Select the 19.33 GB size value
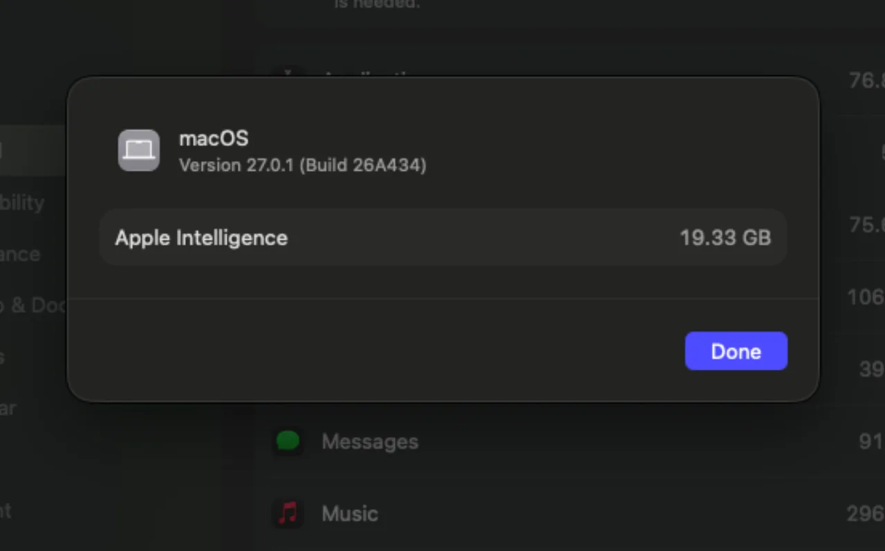Image resolution: width=885 pixels, height=551 pixels. (725, 238)
